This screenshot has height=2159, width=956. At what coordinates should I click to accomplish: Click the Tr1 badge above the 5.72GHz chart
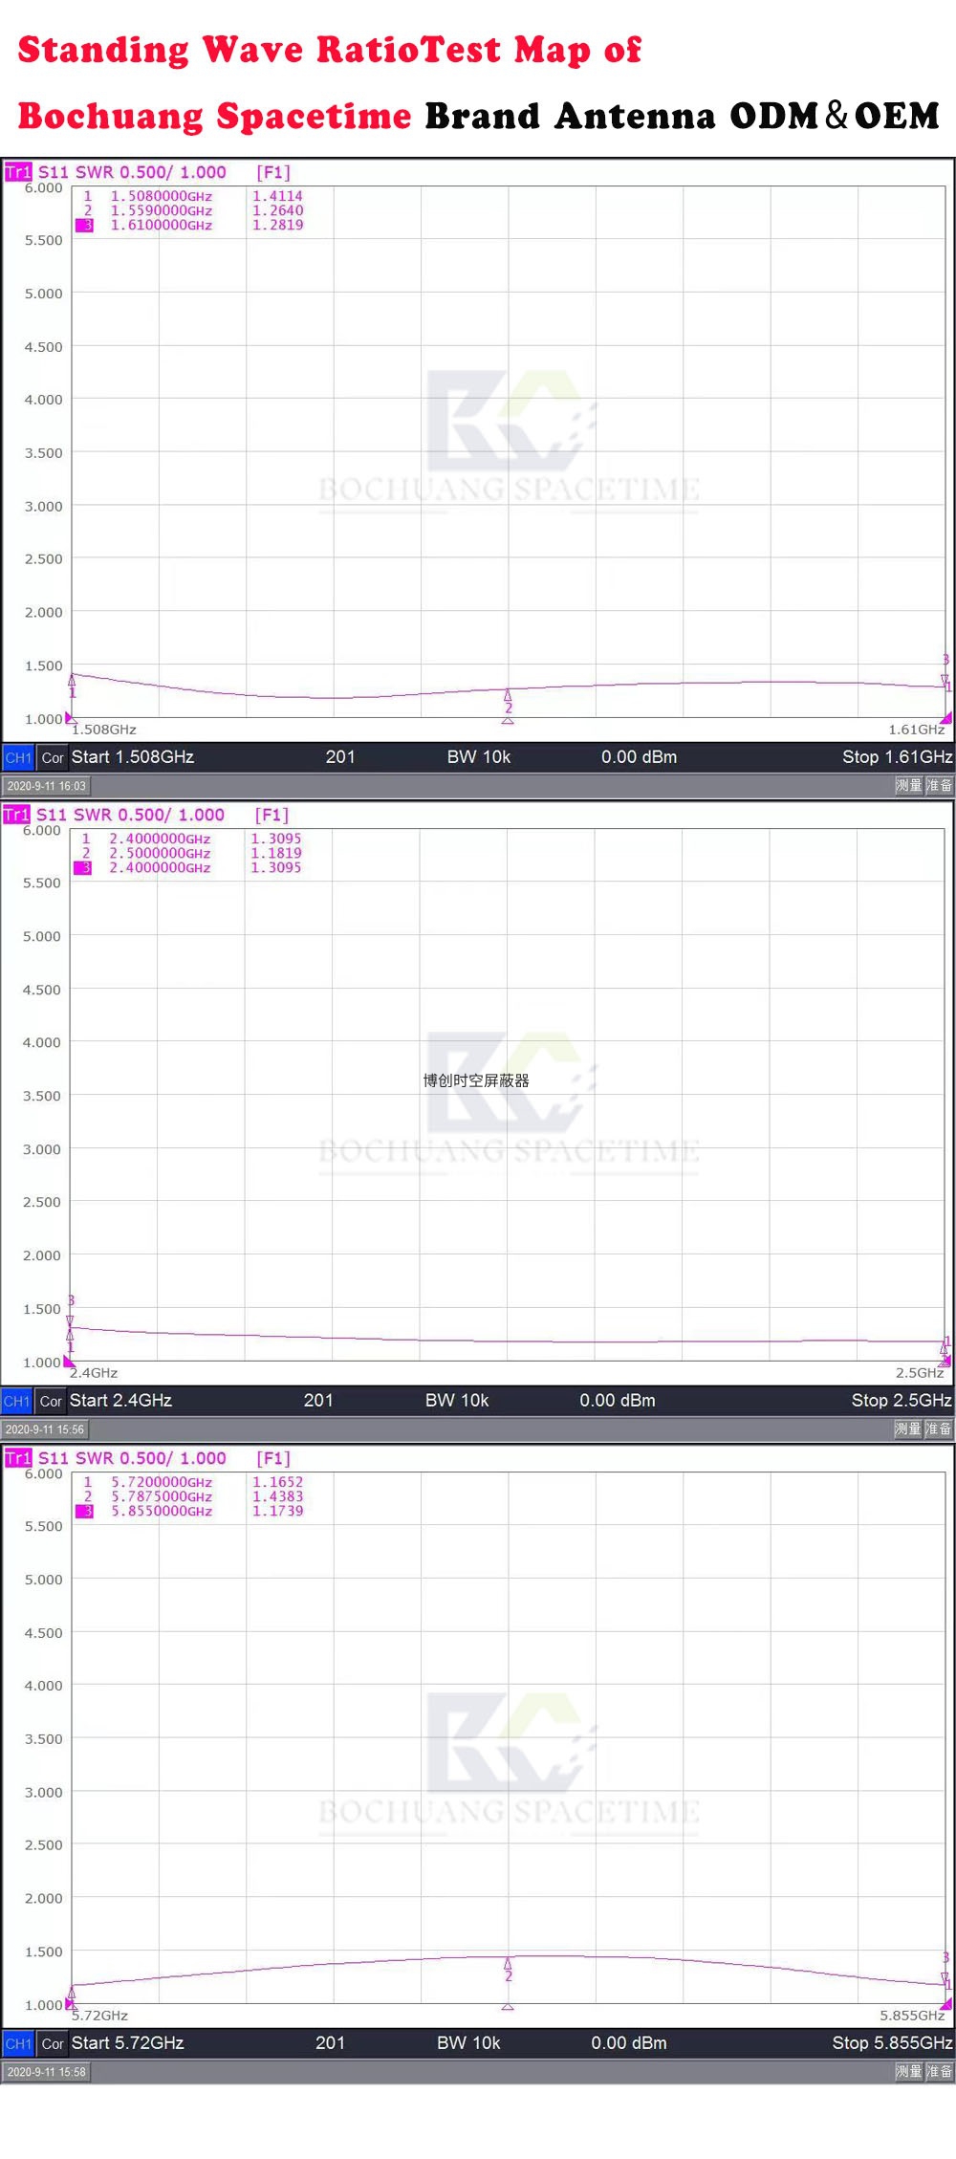[x=18, y=1458]
